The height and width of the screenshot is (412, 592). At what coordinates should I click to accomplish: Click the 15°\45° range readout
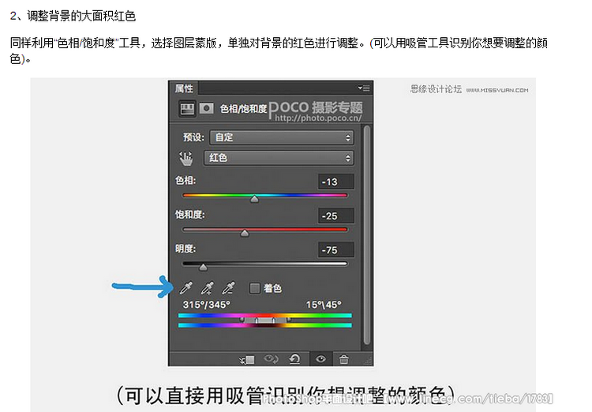click(x=323, y=305)
